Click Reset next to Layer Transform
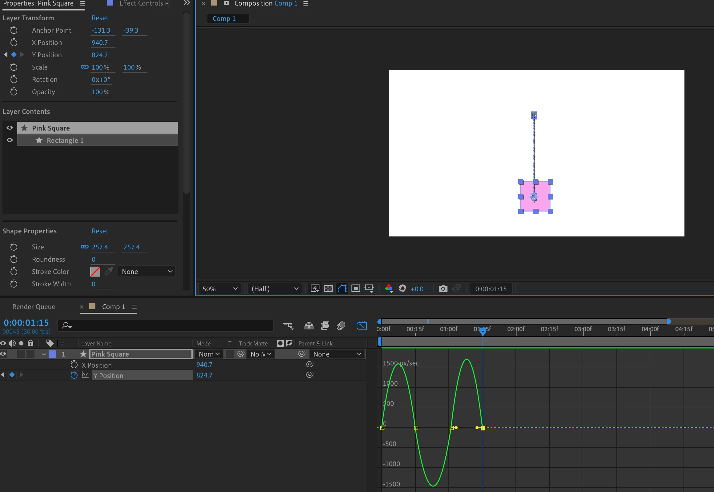This screenshot has height=492, width=714. [x=100, y=18]
